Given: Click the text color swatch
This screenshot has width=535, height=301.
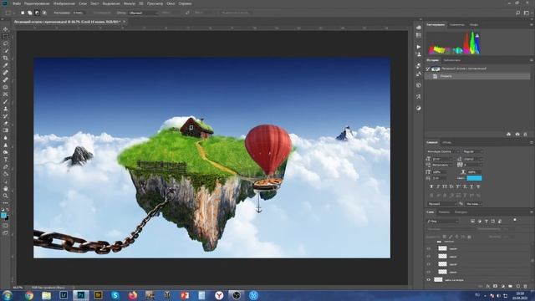Looking at the screenshot, I should pos(474,178).
